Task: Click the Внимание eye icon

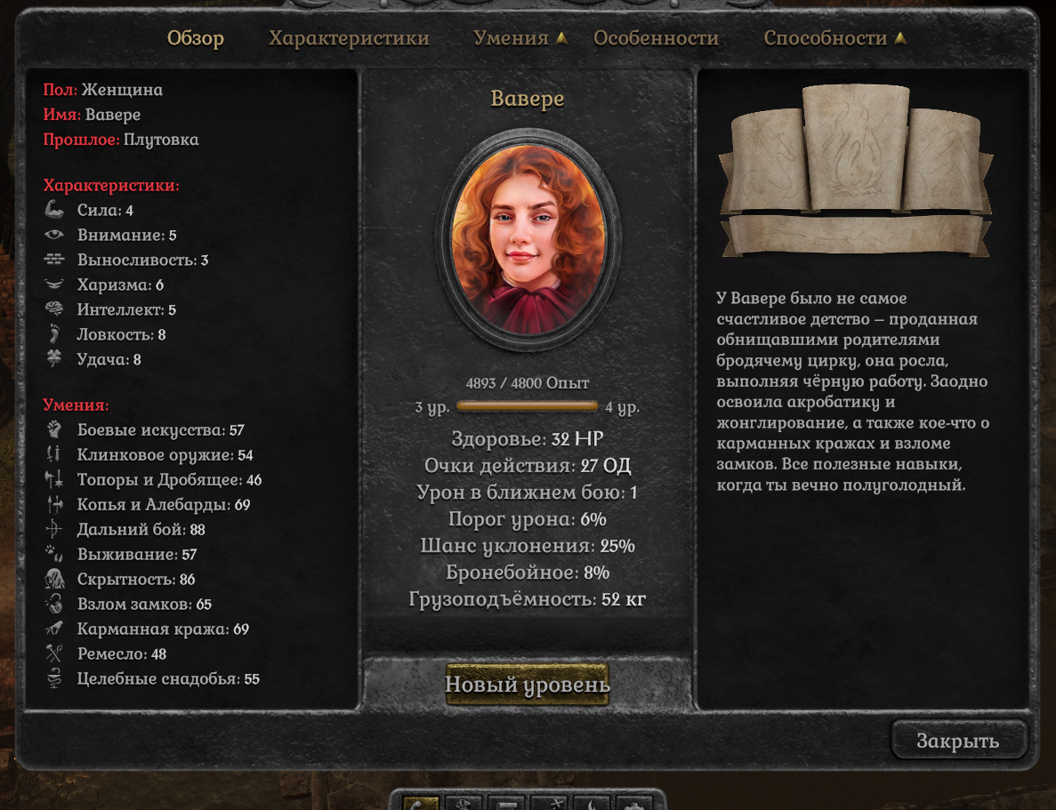Action: (54, 235)
